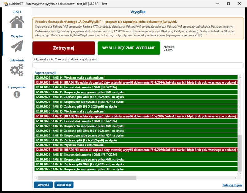Click the START sidebar label

click(17, 12)
